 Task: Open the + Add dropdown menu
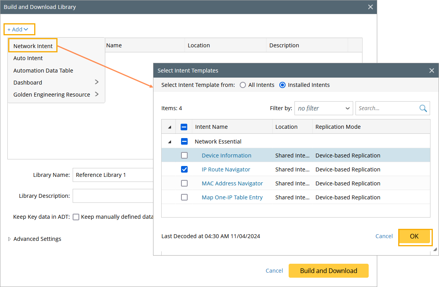[x=18, y=29]
